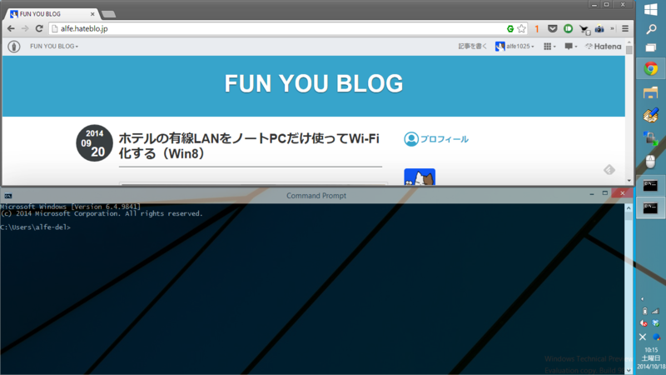666x375 pixels.
Task: Click the green circular ID extension icon
Action: [568, 28]
